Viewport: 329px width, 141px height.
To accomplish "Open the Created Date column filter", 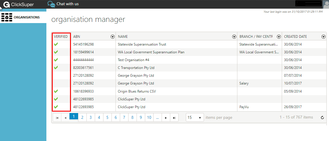I will coord(323,37).
